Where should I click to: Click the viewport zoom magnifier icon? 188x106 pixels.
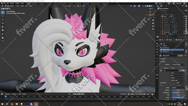click(x=153, y=20)
